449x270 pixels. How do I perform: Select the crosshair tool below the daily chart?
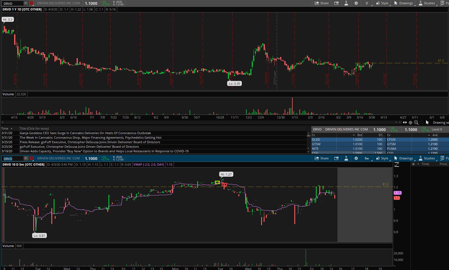pyautogui.click(x=410, y=123)
